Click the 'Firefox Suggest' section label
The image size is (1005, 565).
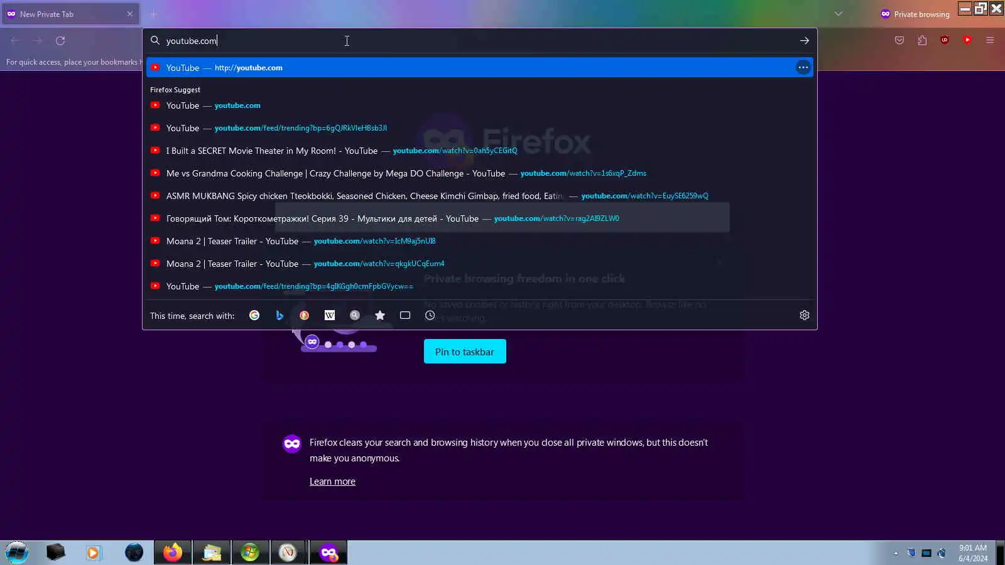pyautogui.click(x=175, y=90)
